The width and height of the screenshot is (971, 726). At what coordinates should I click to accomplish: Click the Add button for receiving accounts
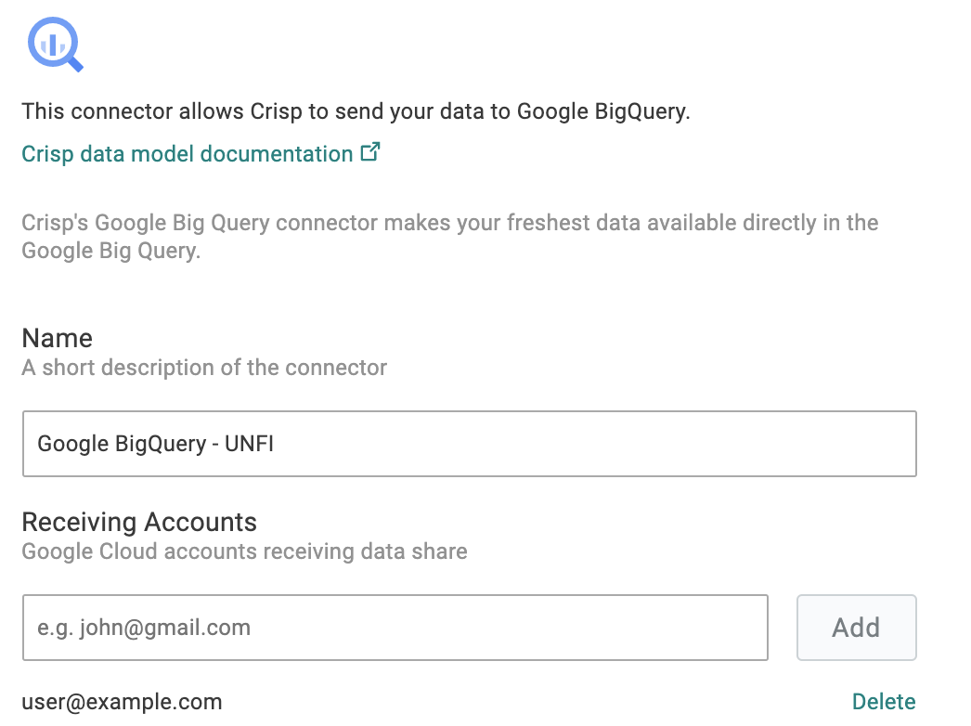857,628
